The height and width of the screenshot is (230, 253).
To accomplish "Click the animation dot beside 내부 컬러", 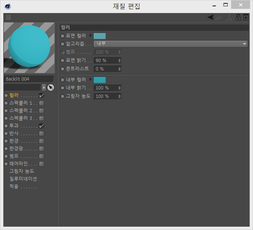I will 62,80.
